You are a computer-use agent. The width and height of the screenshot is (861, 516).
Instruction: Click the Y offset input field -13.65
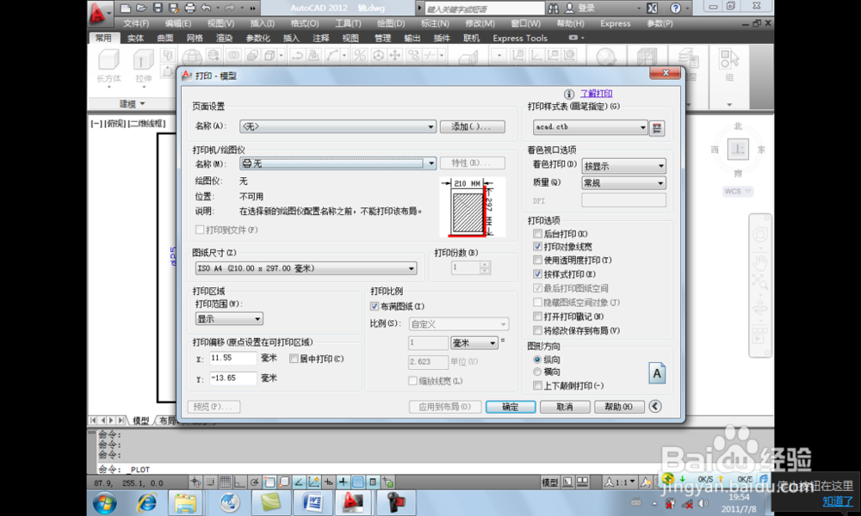coord(232,378)
